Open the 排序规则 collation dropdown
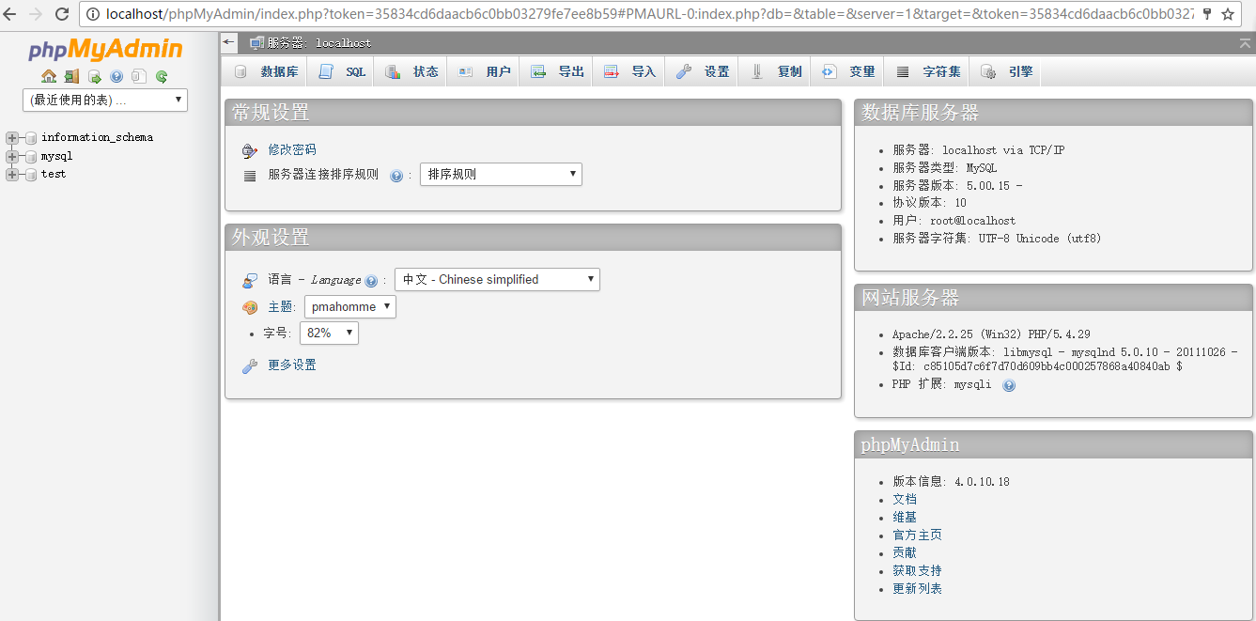This screenshot has width=1256, height=621. pos(501,174)
